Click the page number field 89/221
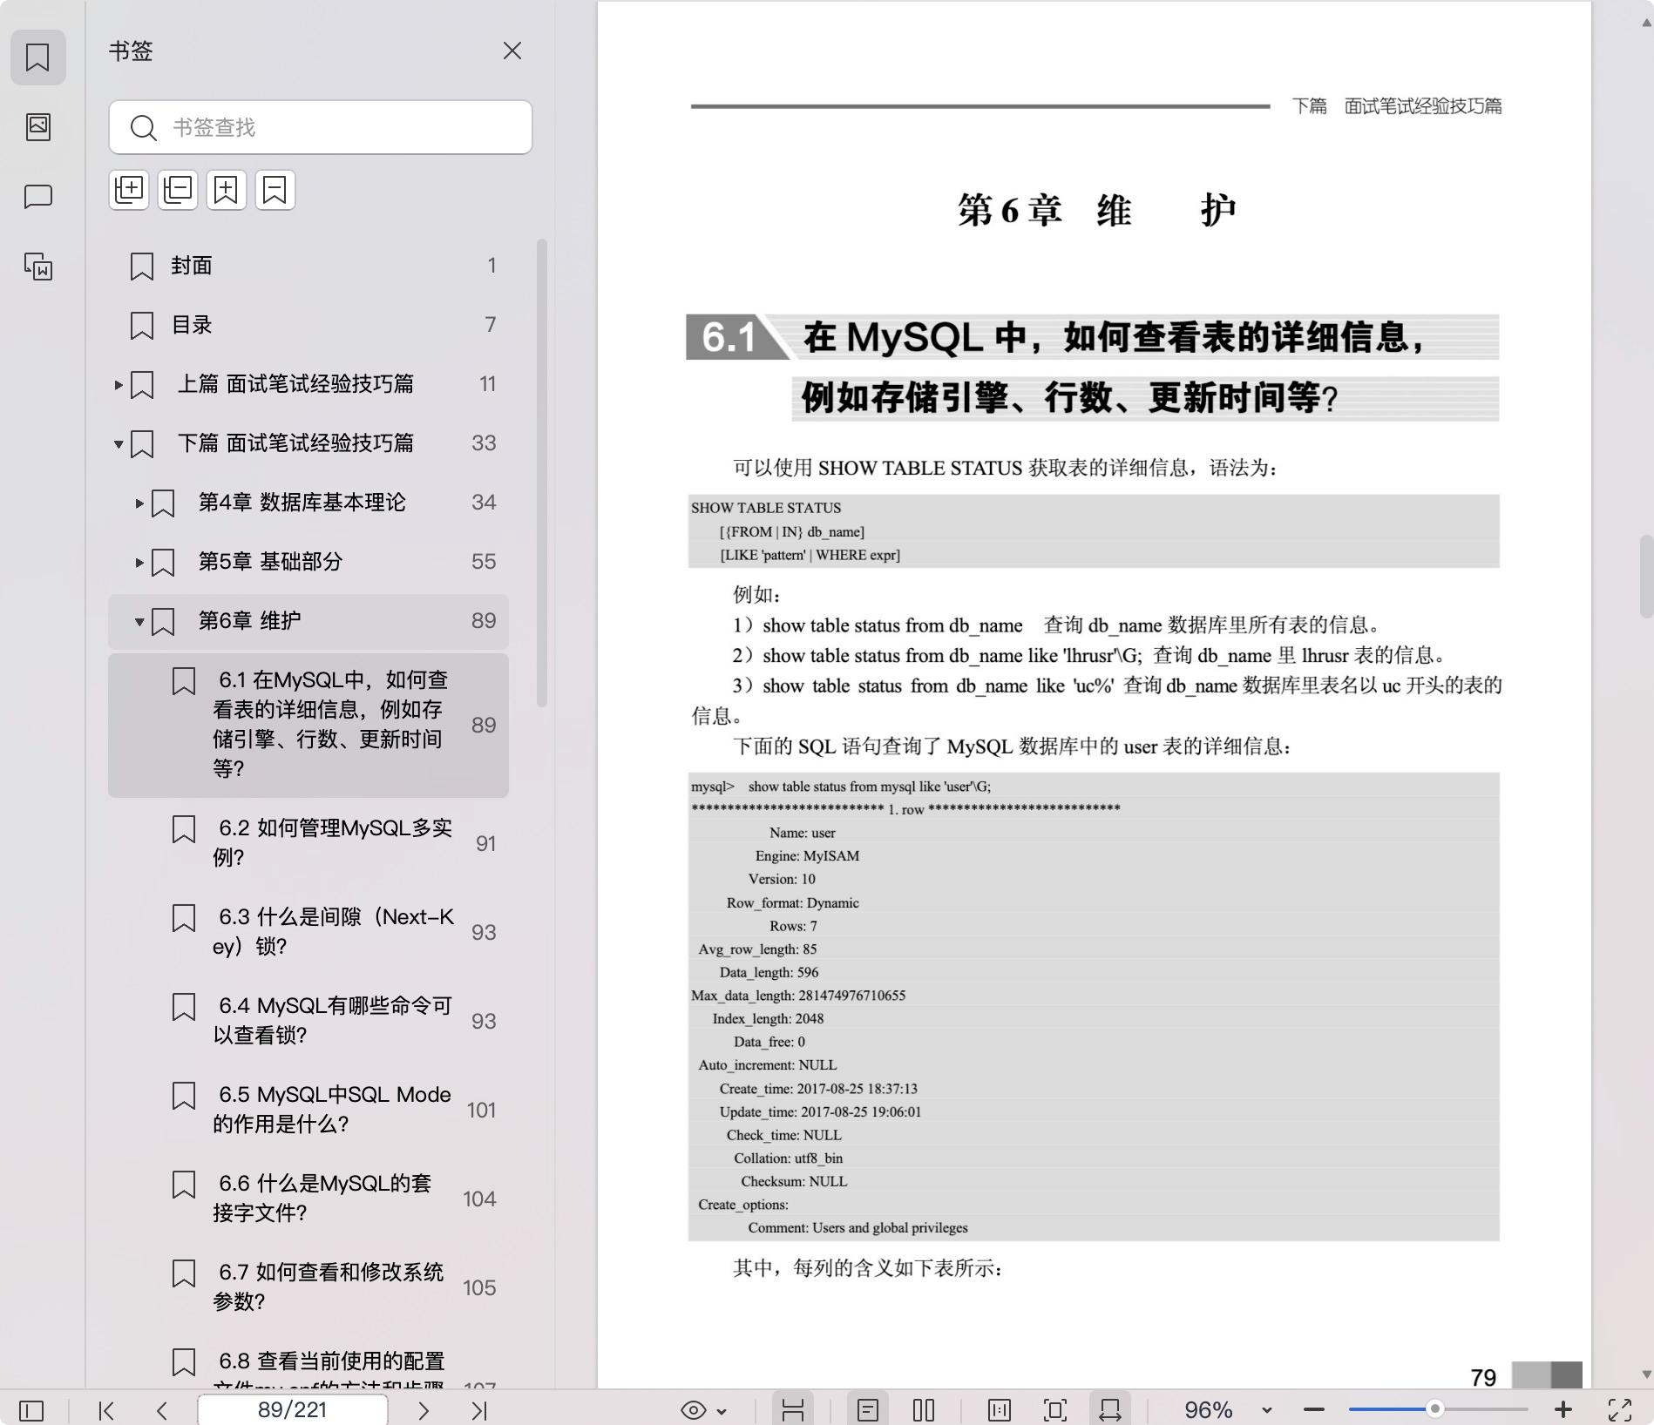This screenshot has width=1654, height=1425. click(293, 1409)
